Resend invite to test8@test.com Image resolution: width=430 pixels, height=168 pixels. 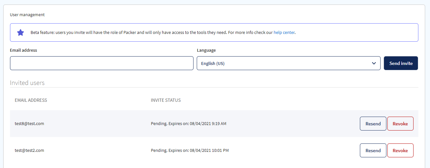(x=373, y=124)
